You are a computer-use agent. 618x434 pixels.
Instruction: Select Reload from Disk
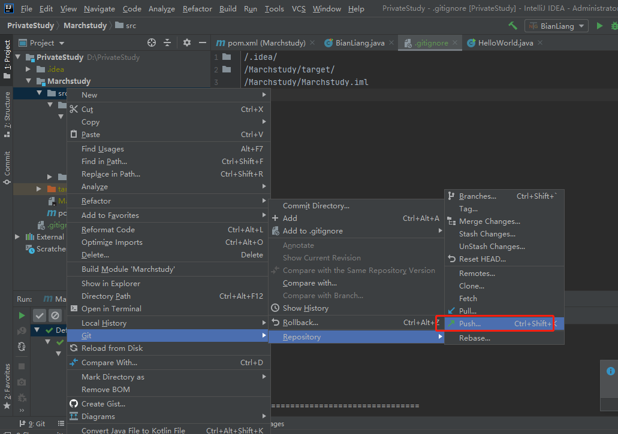[x=168, y=348]
